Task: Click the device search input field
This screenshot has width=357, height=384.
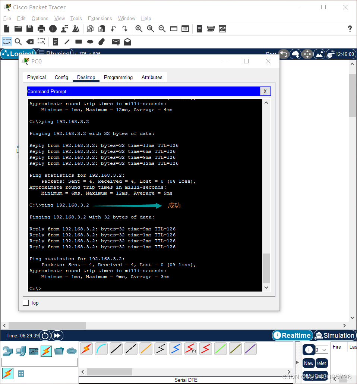Action: tap(40, 362)
